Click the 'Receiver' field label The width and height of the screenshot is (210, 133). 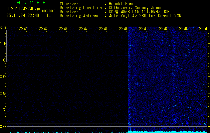pyautogui.click(x=69, y=12)
